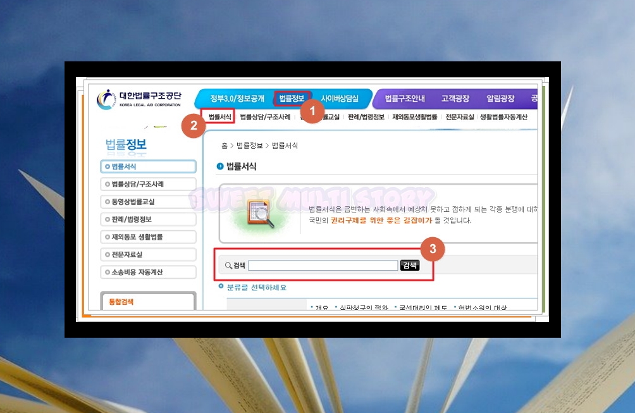The width and height of the screenshot is (635, 413).
Task: Click the 대한법률구조공단 logo
Action: pos(139,99)
